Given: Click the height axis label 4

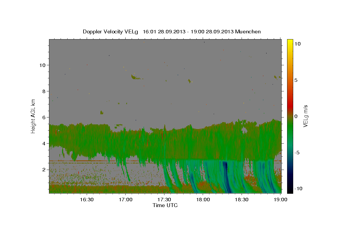Looking at the screenshot, I should coord(44,143).
